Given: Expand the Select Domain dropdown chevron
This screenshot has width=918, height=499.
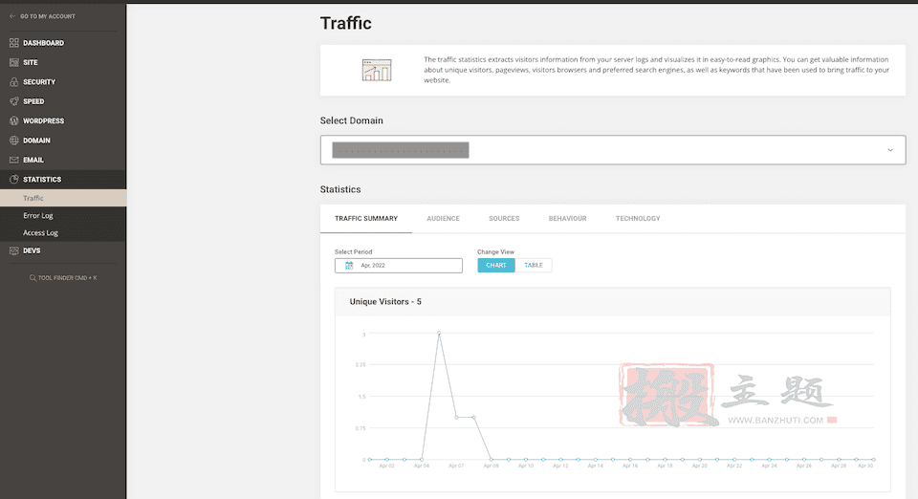Looking at the screenshot, I should click(x=890, y=150).
